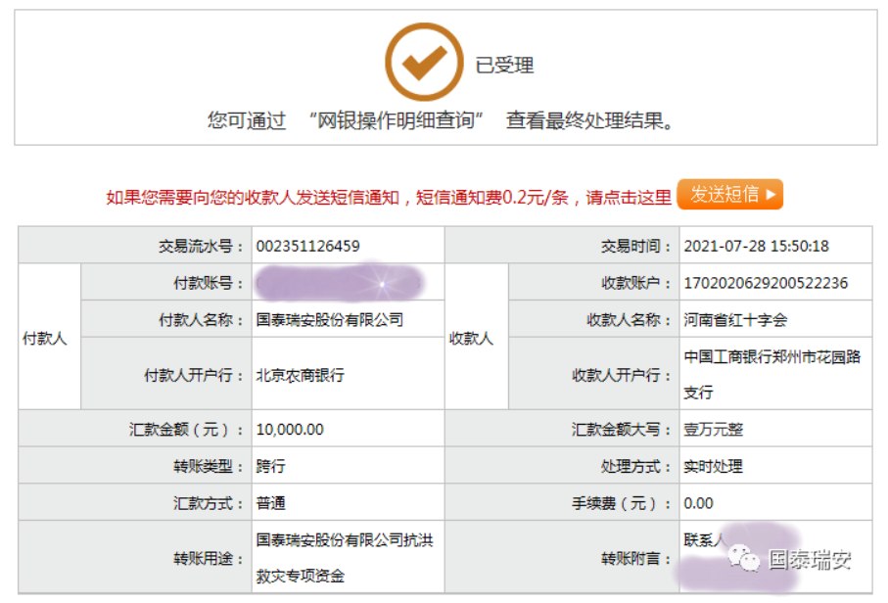Click the “网银操作明细查询” text
Screen dimensions: 888x603
pyautogui.click(x=396, y=120)
